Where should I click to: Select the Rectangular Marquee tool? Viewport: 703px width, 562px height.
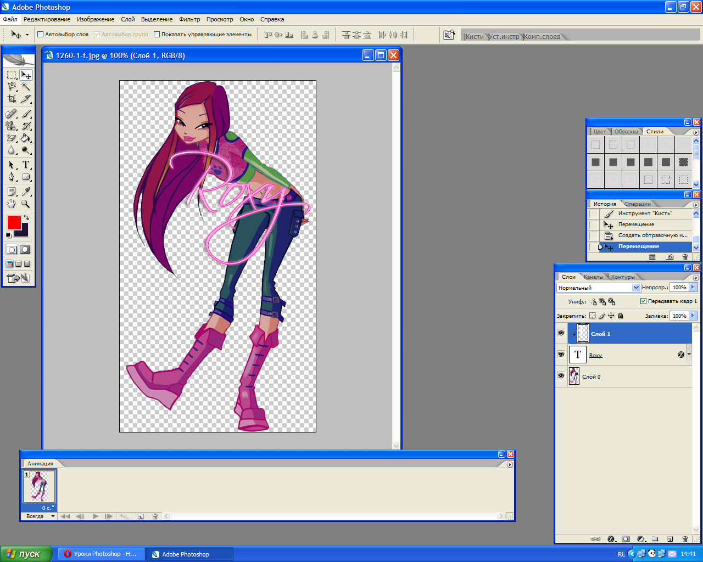12,75
